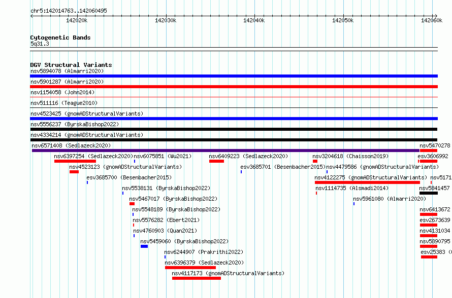Screen dimensions: 452x298
Task: Select the esv3685701 (Besenbacher2015) label
Action: 283,167
